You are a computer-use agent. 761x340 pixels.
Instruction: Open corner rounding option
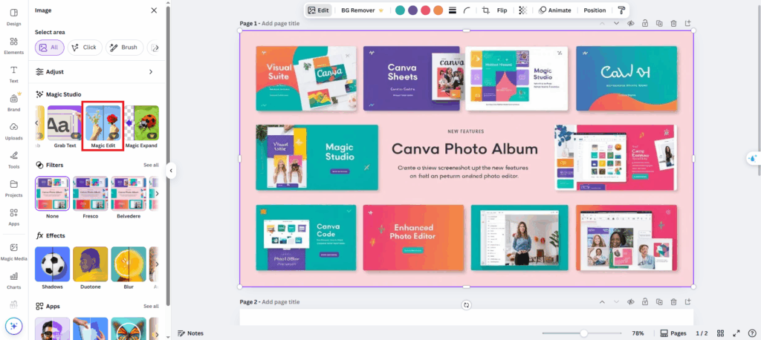467,10
